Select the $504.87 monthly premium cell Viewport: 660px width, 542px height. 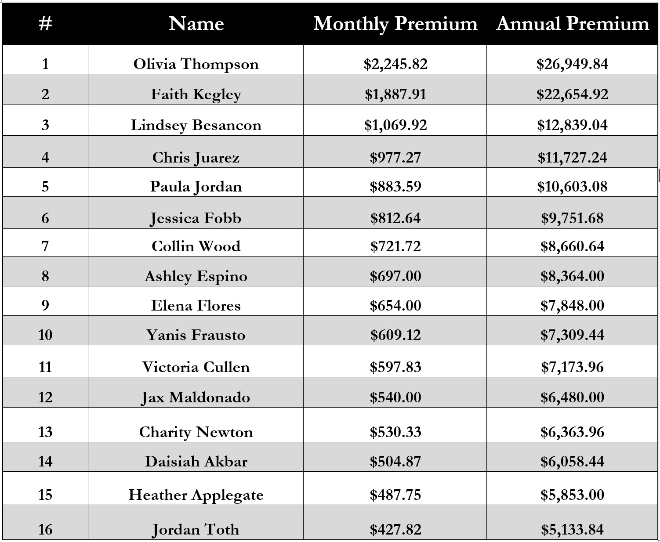395,457
